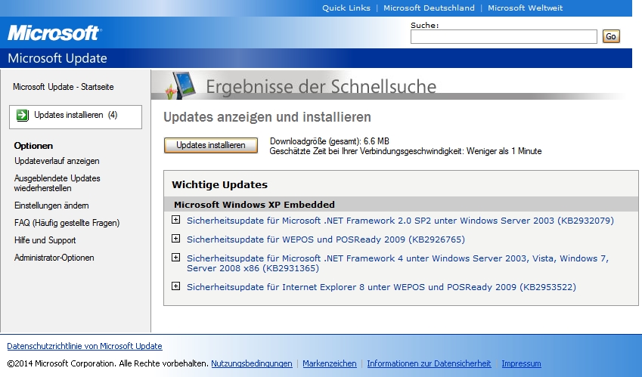Image resolution: width=642 pixels, height=377 pixels.
Task: Click the Go search button
Action: coord(611,36)
